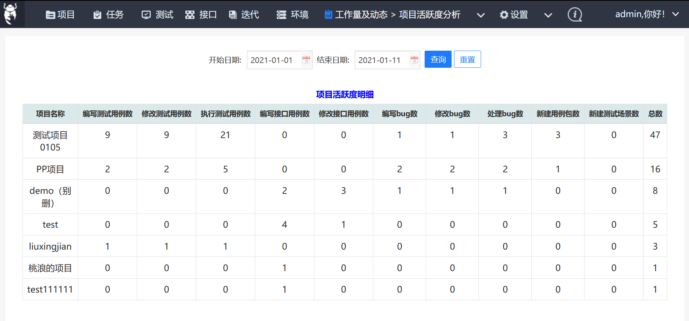Screen dimensions: 689x321
Task: Select the test111111 row name
Action: (x=50, y=289)
